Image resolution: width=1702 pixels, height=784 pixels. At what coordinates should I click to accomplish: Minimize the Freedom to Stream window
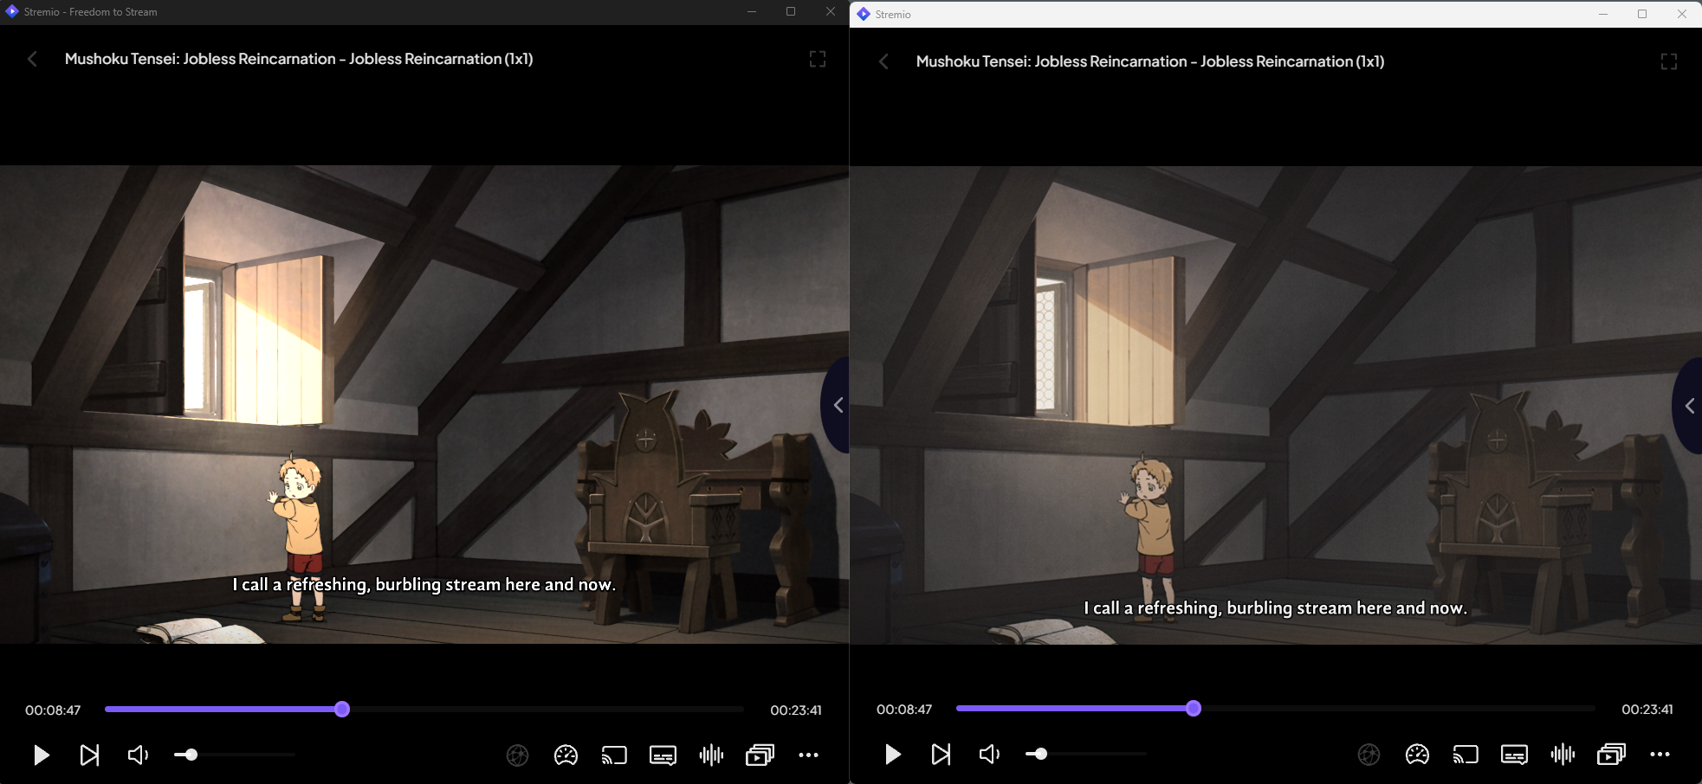752,12
